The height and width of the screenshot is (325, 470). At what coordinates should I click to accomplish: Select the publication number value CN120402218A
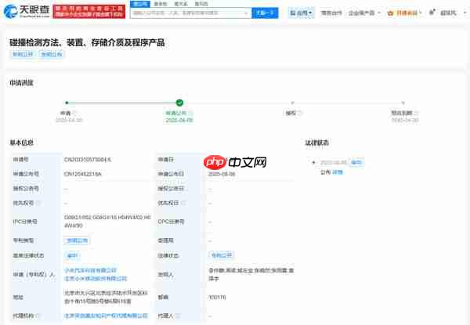click(x=83, y=174)
